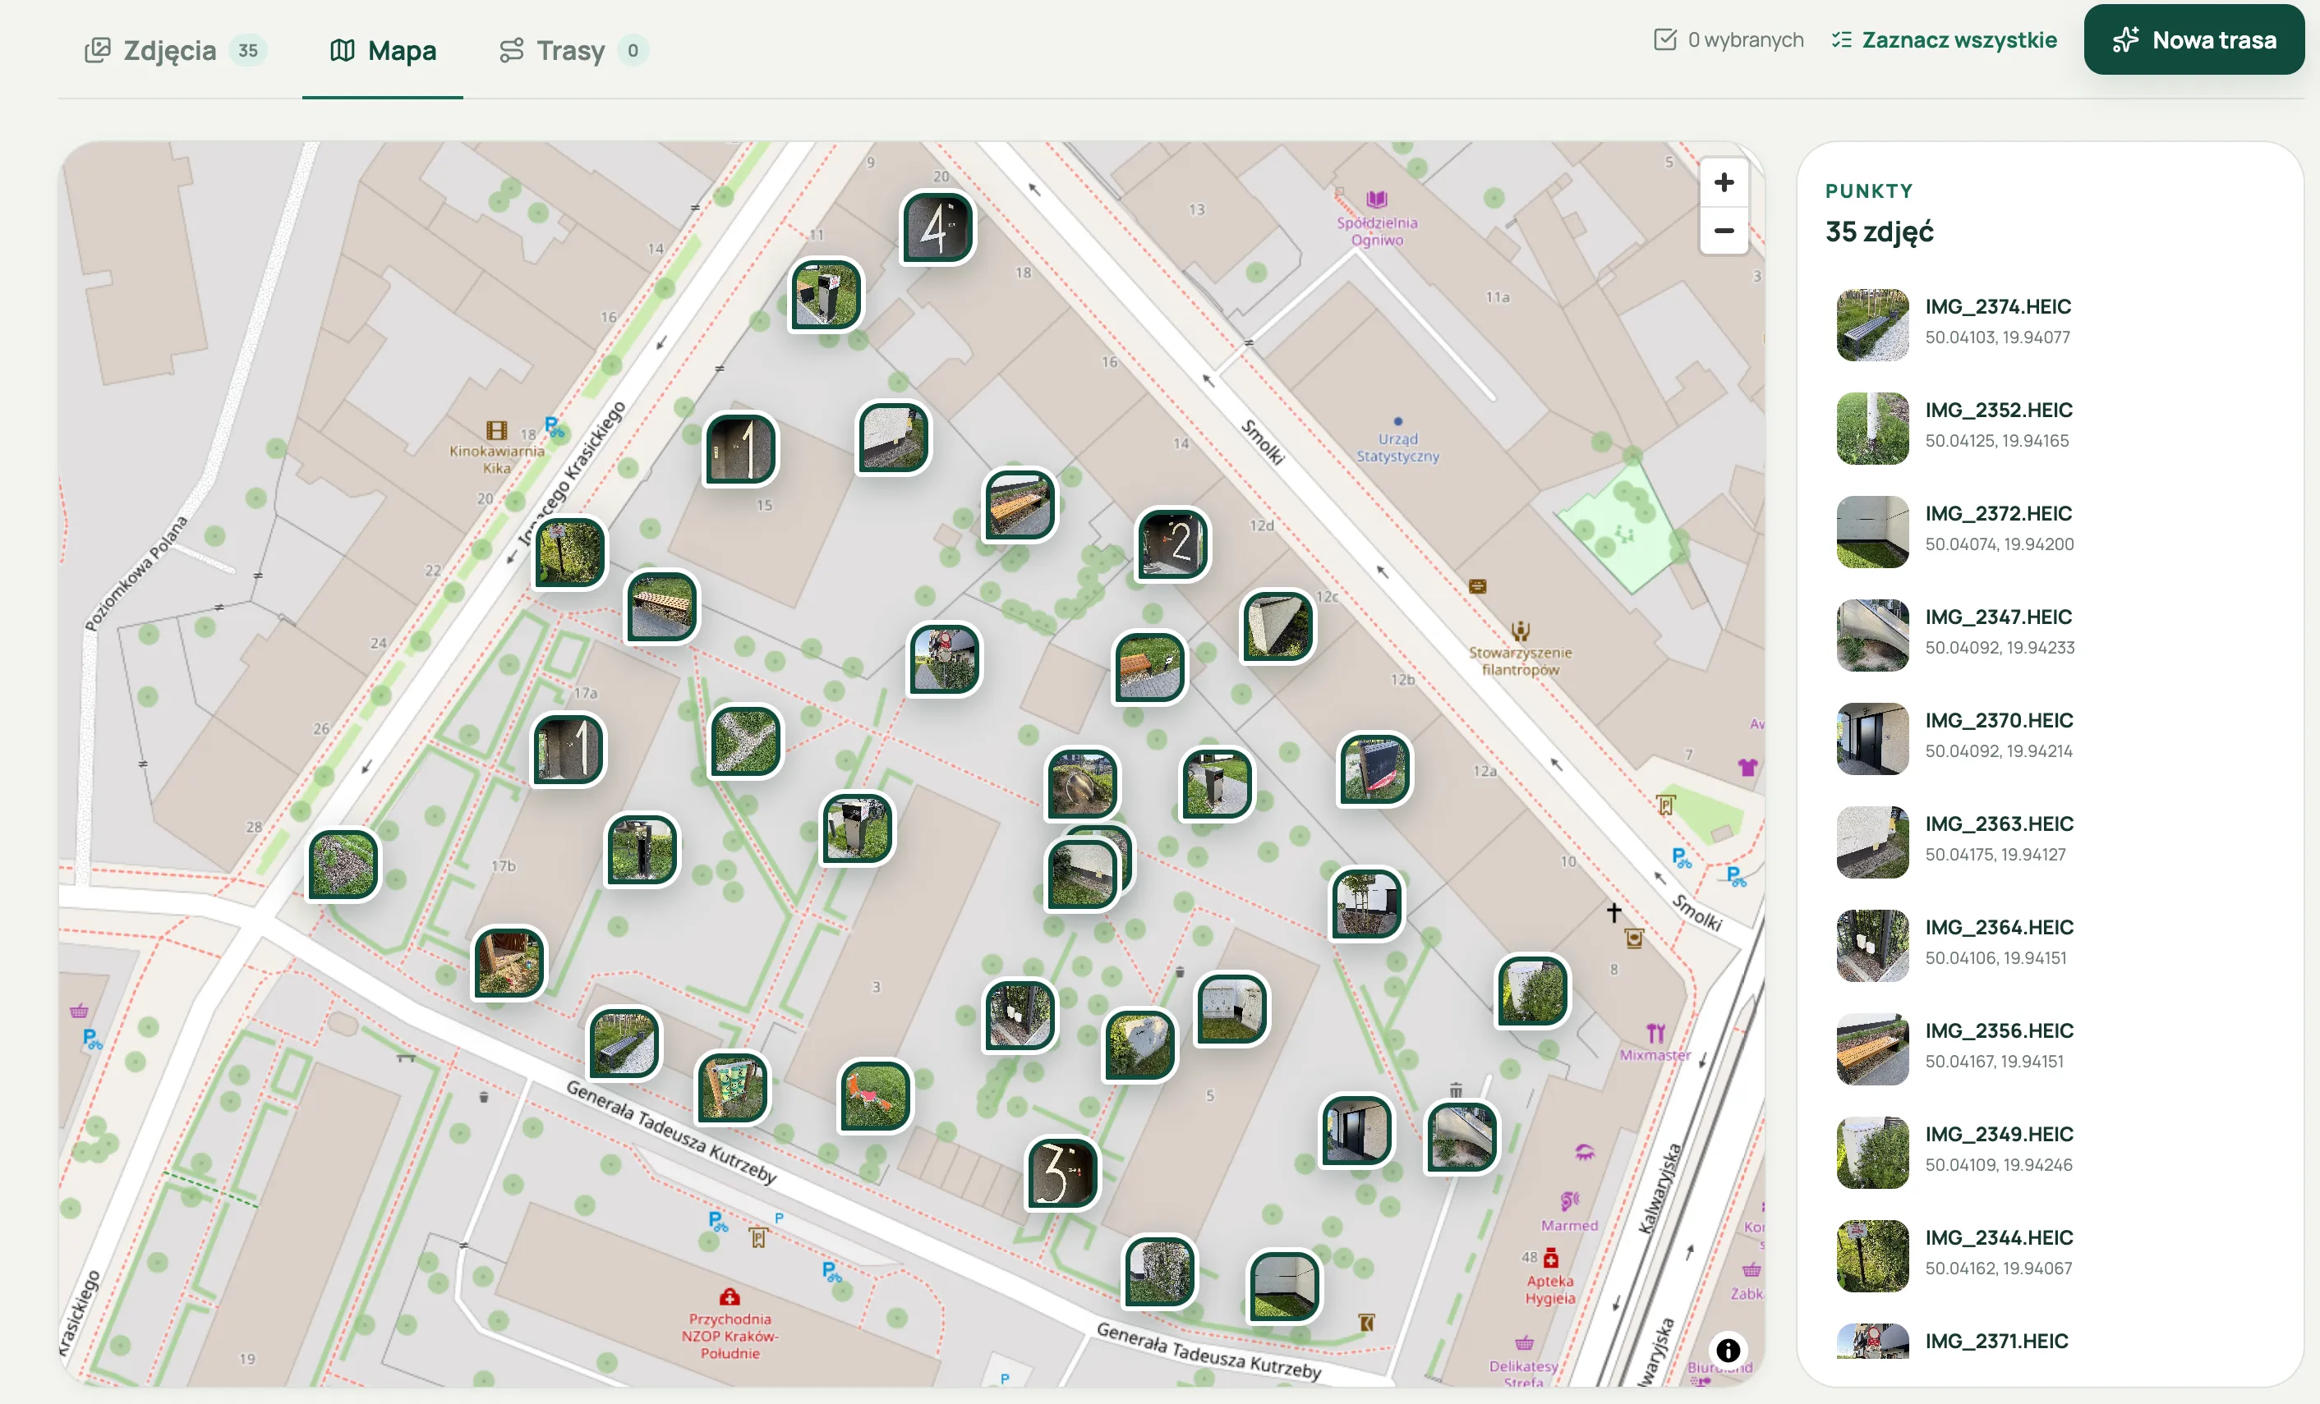
Task: Open the Trasy tab
Action: click(x=573, y=50)
